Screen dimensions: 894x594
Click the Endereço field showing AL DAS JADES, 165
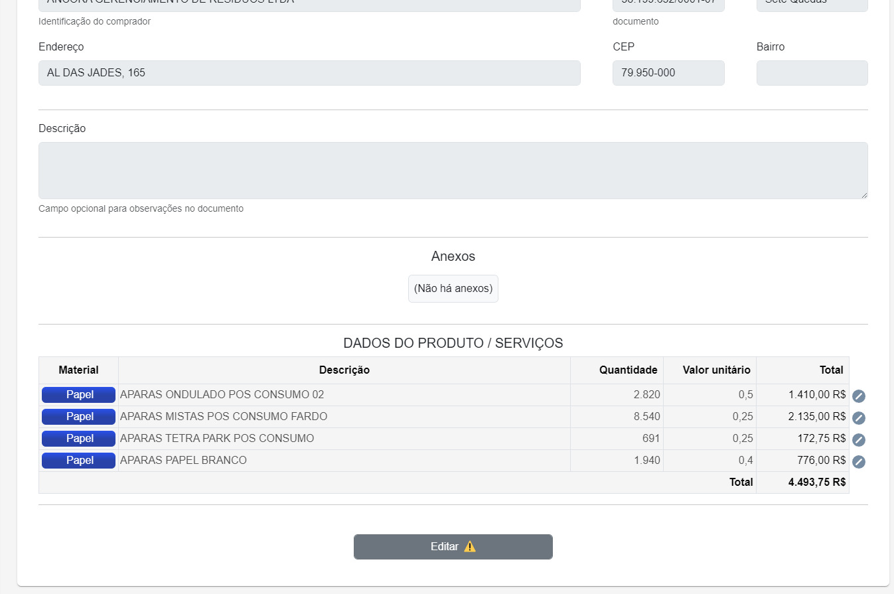[309, 72]
